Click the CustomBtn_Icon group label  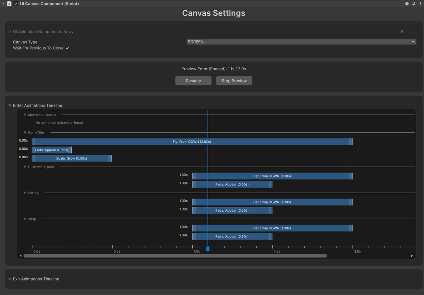coord(41,167)
